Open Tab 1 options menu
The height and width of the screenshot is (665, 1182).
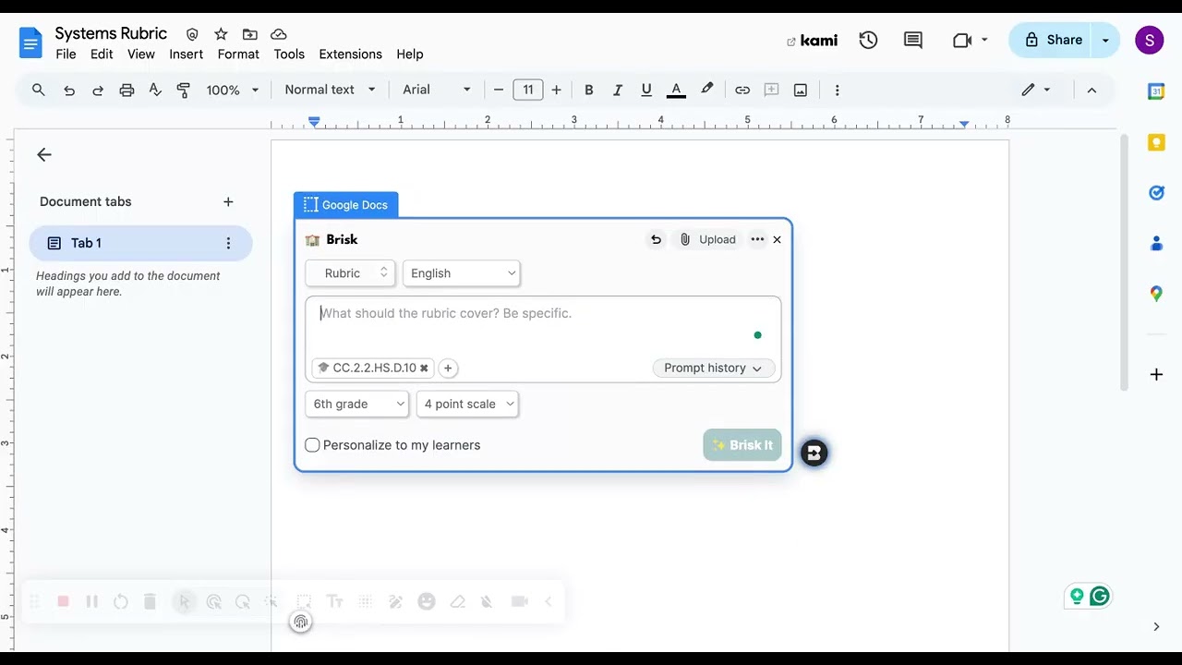pos(228,243)
